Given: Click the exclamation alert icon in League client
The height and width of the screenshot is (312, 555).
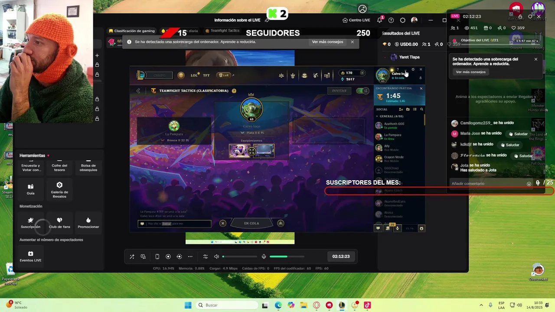Looking at the screenshot, I should (x=181, y=75).
